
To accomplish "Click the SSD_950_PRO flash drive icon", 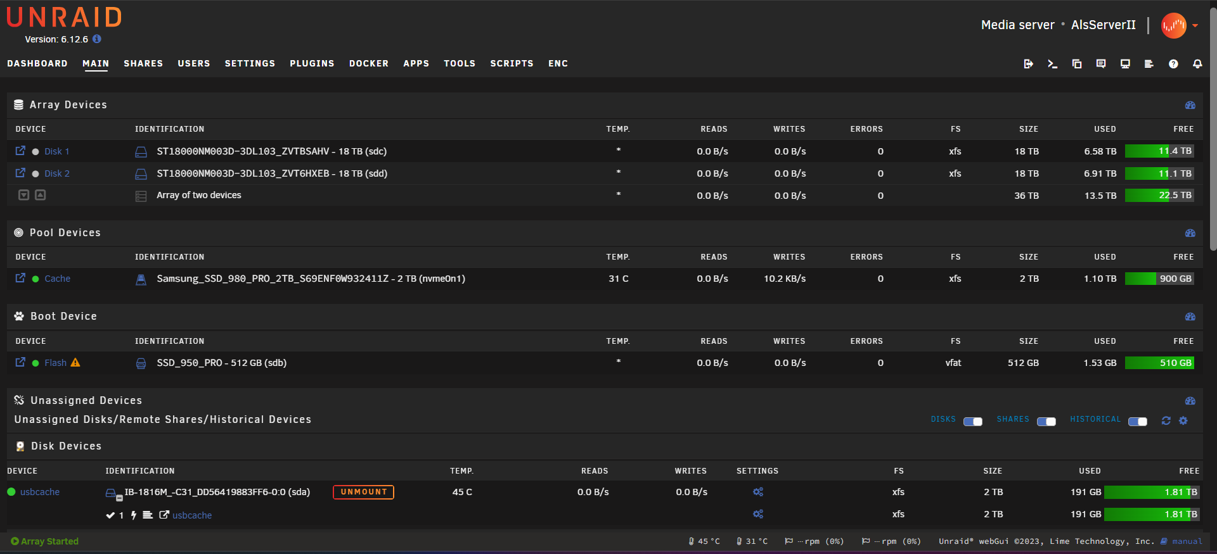I will [141, 363].
